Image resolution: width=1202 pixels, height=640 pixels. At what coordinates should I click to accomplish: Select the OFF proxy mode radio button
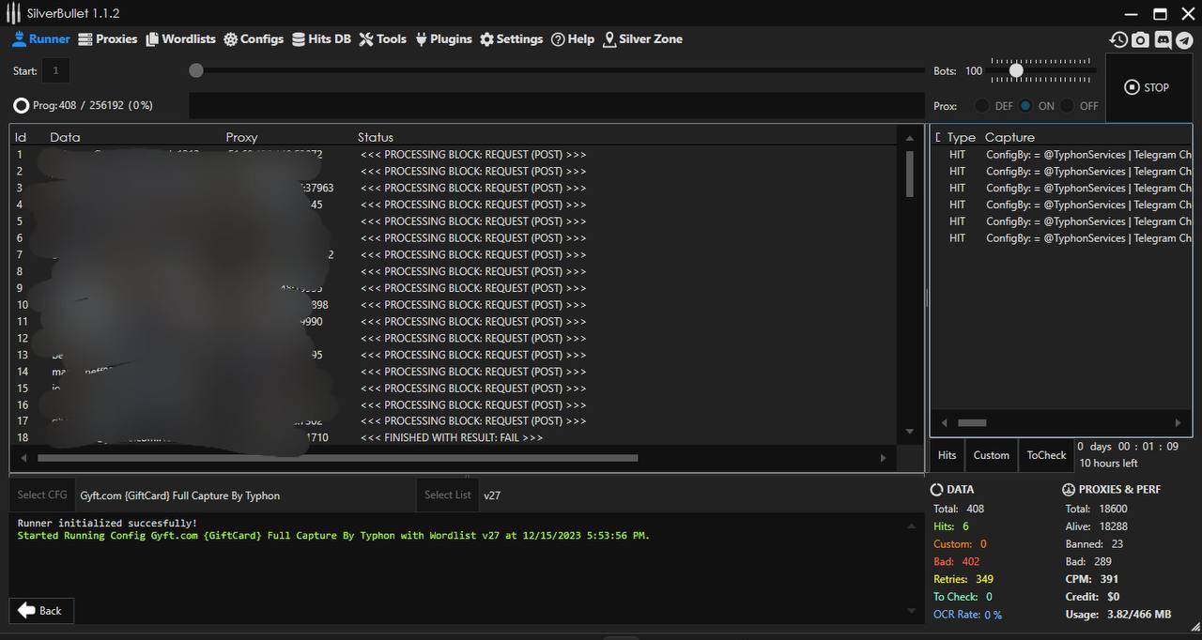pyautogui.click(x=1067, y=106)
